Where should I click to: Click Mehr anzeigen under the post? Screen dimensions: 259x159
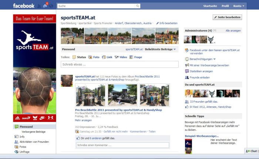[83, 120]
